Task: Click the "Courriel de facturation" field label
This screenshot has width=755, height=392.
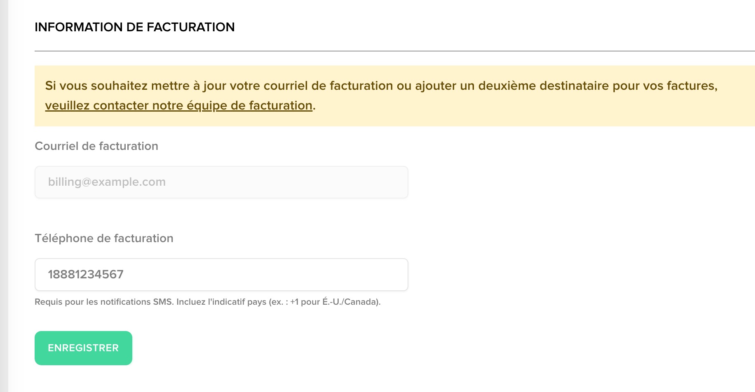Action: (x=96, y=146)
